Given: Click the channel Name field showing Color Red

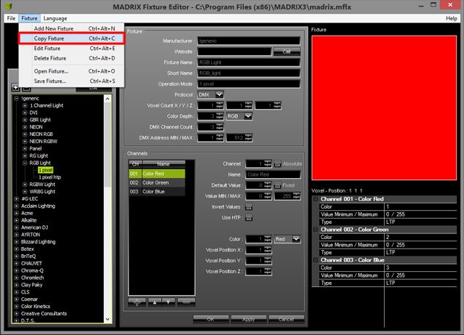Looking at the screenshot, I should pos(273,174).
